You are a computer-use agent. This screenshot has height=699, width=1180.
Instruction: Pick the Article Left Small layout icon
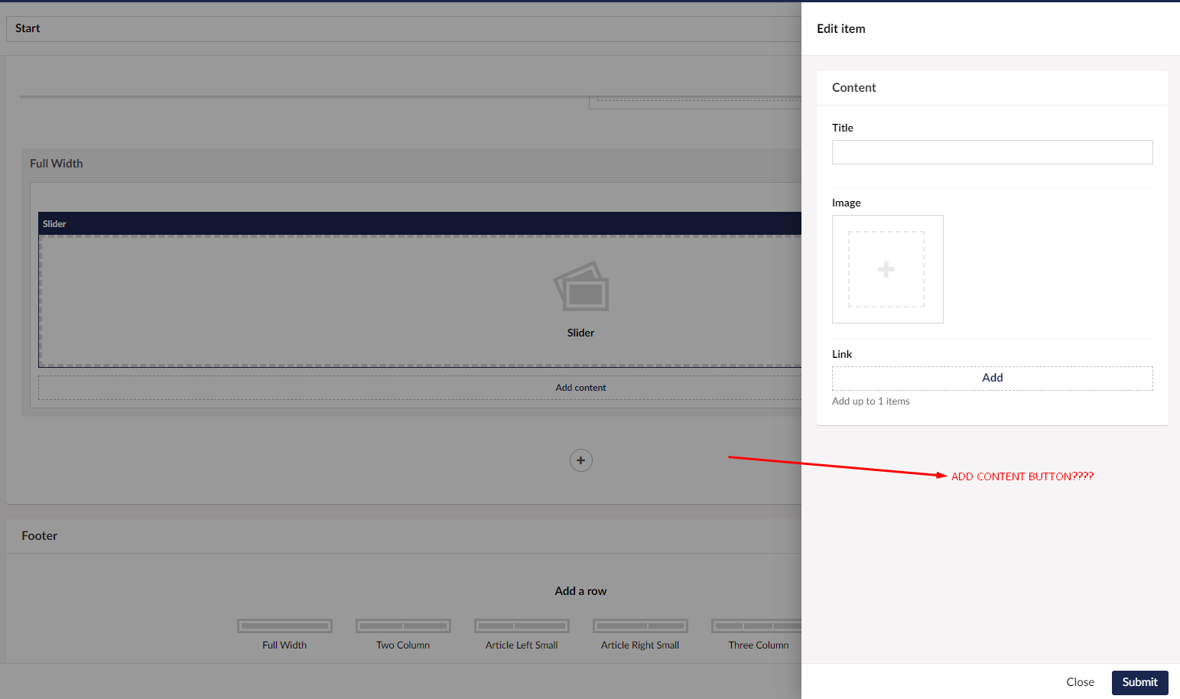click(522, 626)
